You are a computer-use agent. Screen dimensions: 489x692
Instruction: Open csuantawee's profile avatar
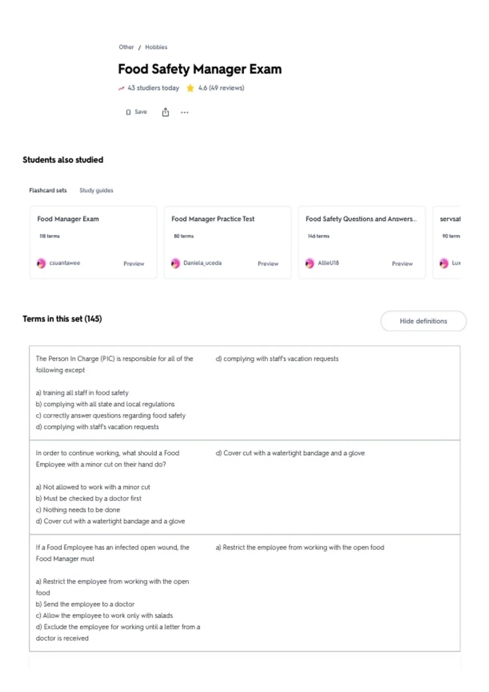(42, 263)
